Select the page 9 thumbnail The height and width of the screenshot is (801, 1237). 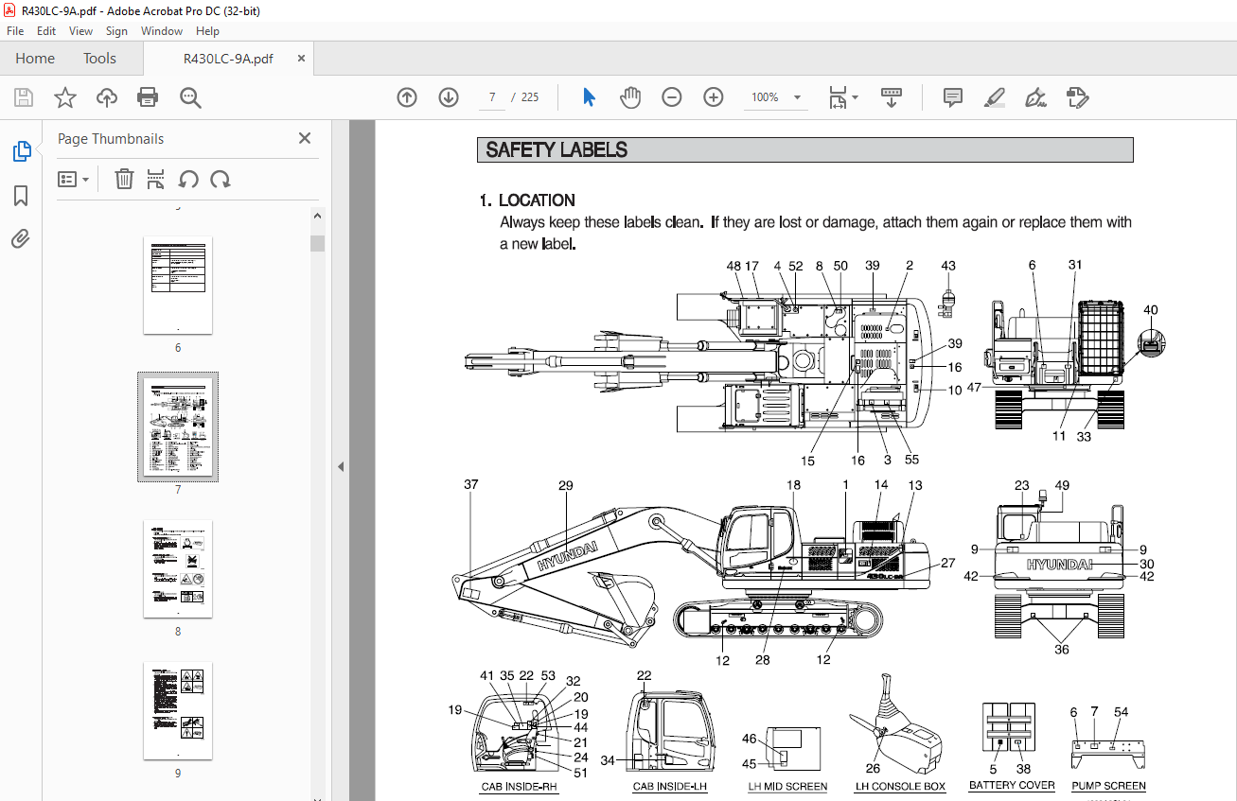178,711
